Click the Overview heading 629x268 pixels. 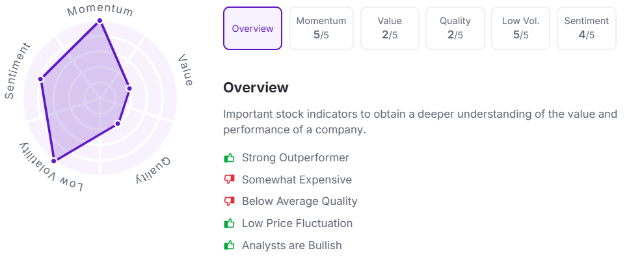pyautogui.click(x=256, y=87)
